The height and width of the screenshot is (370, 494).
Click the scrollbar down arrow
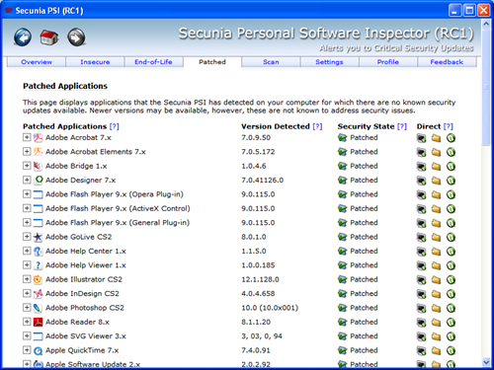tap(486, 362)
